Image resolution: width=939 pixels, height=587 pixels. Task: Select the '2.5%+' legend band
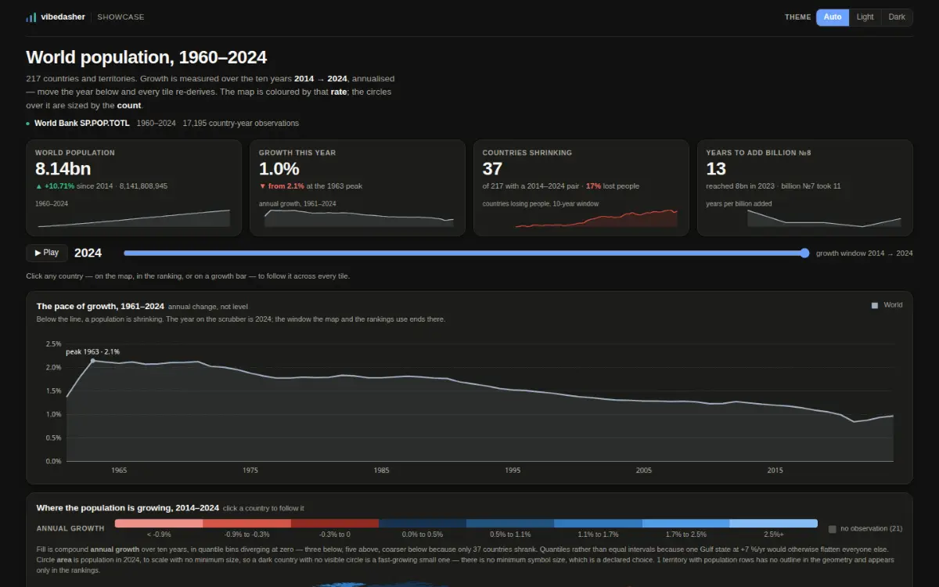tap(774, 524)
